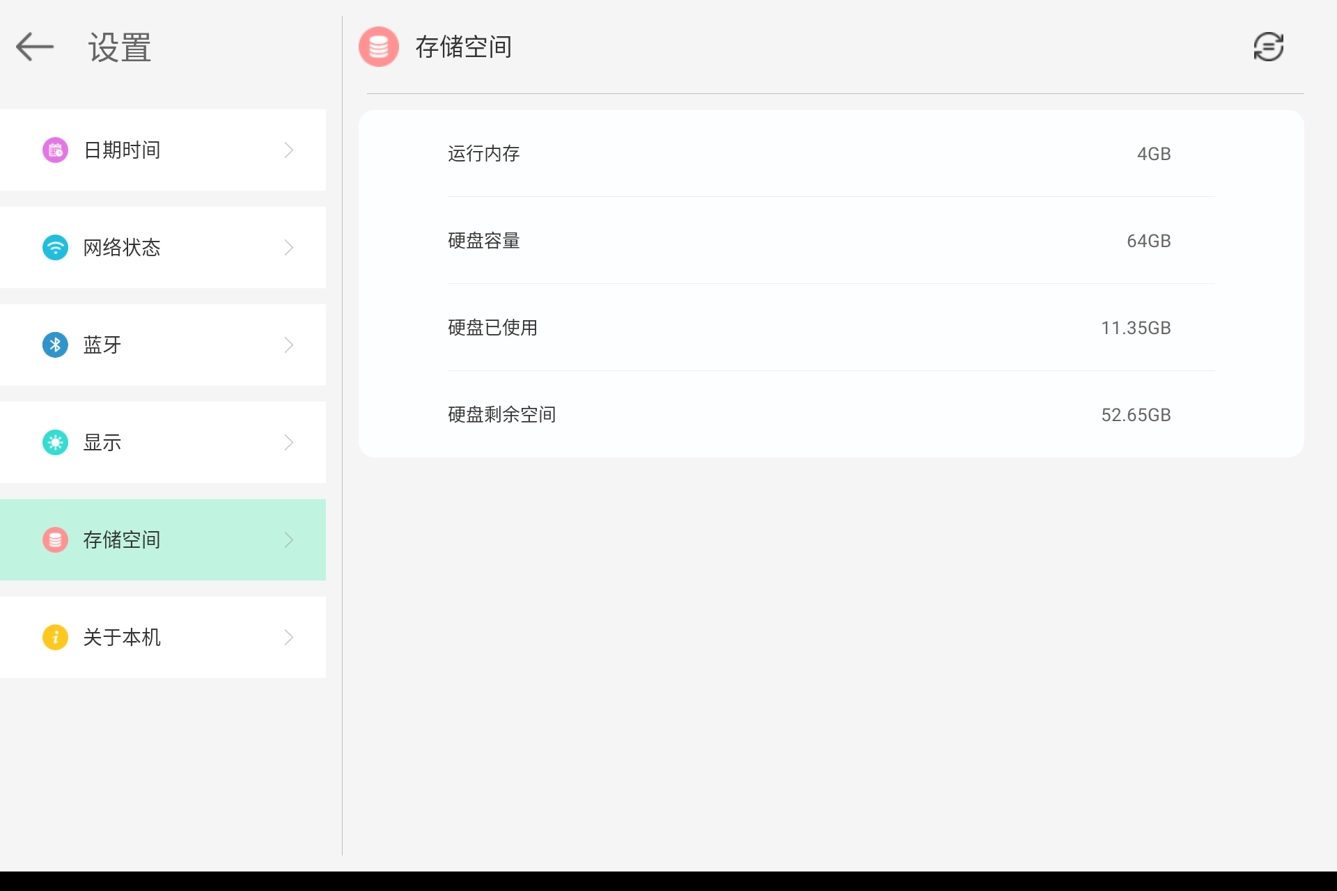
Task: Click the 存储空间 header title
Action: click(x=464, y=47)
